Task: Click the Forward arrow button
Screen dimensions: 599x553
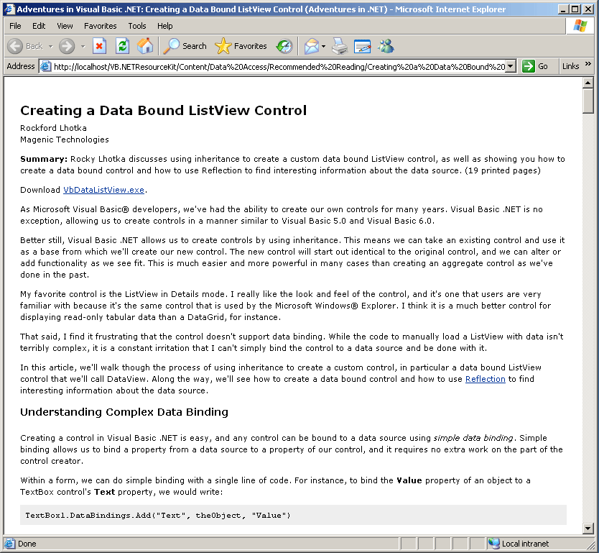Action: [67, 46]
